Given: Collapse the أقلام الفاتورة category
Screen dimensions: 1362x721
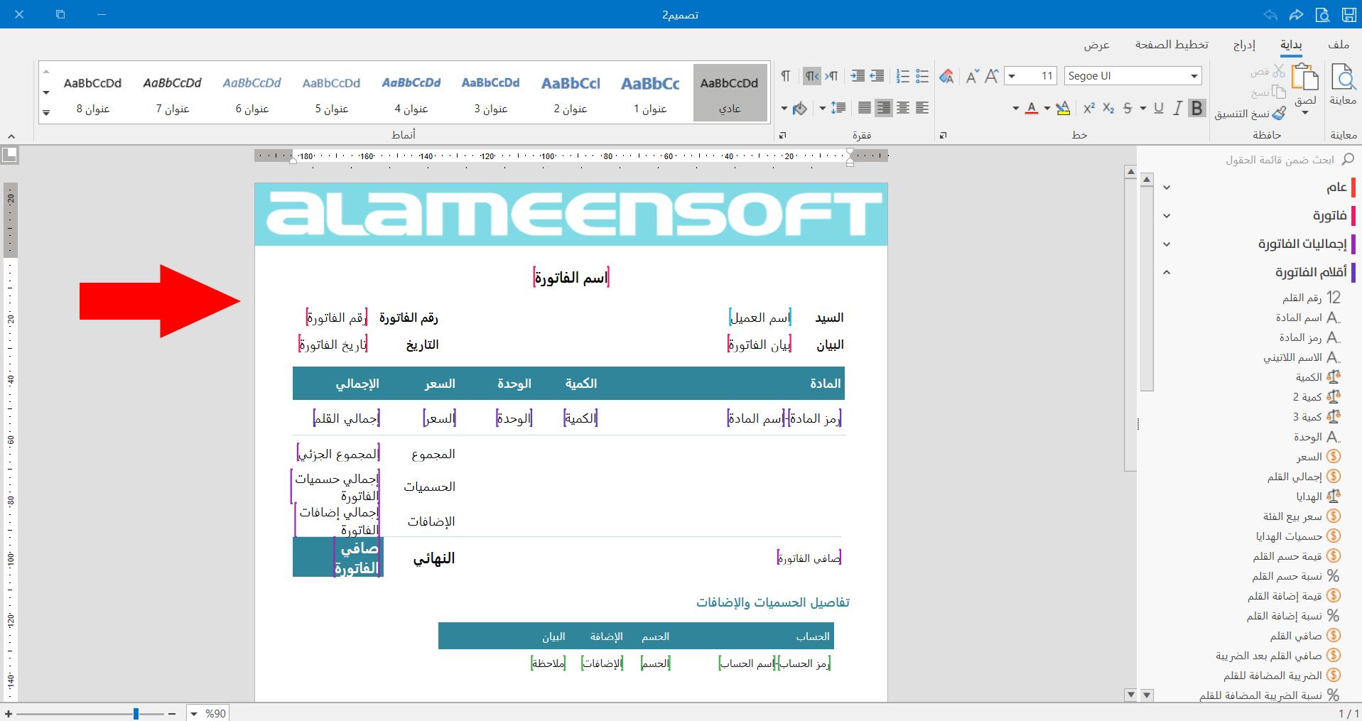Looking at the screenshot, I should pyautogui.click(x=1167, y=272).
